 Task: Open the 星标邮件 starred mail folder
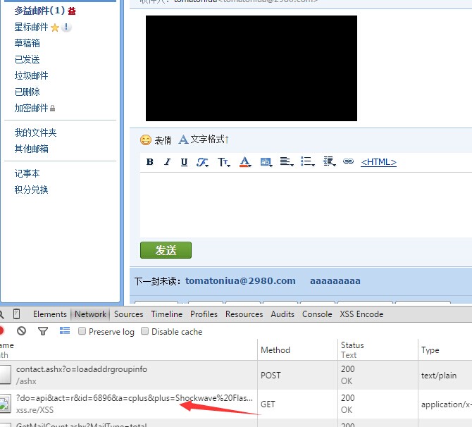coord(31,27)
